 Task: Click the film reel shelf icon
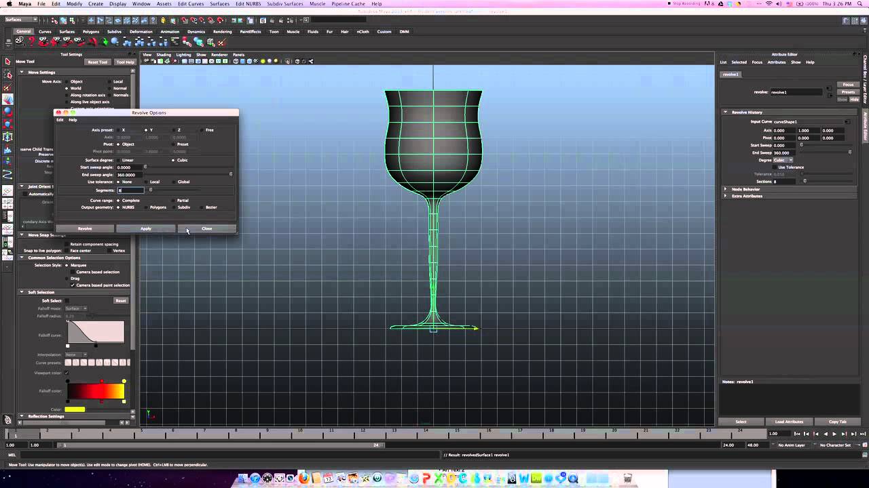[20, 42]
